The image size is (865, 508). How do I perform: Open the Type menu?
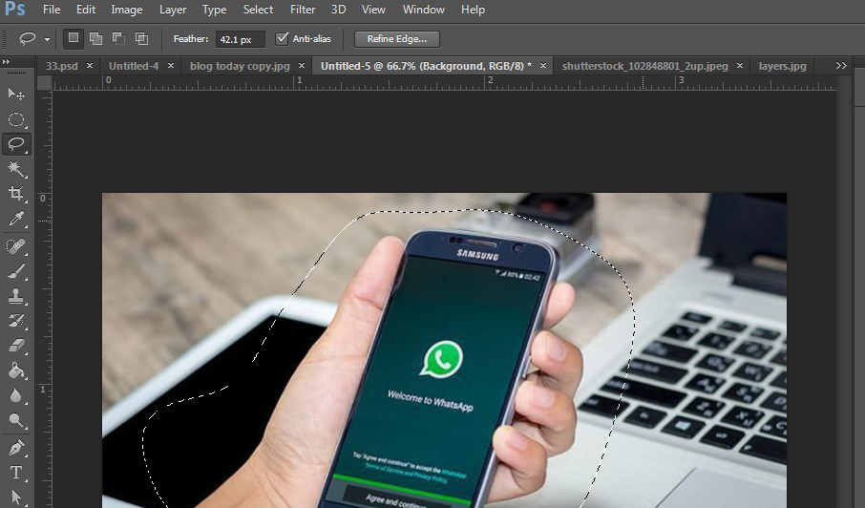[x=214, y=10]
